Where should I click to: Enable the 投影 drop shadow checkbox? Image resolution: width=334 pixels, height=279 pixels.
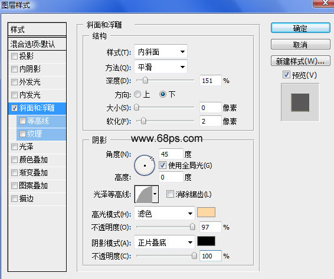point(14,56)
